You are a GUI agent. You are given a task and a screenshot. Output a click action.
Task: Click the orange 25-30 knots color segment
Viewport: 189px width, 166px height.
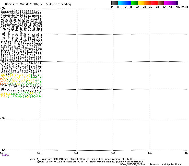(x=148, y=3)
